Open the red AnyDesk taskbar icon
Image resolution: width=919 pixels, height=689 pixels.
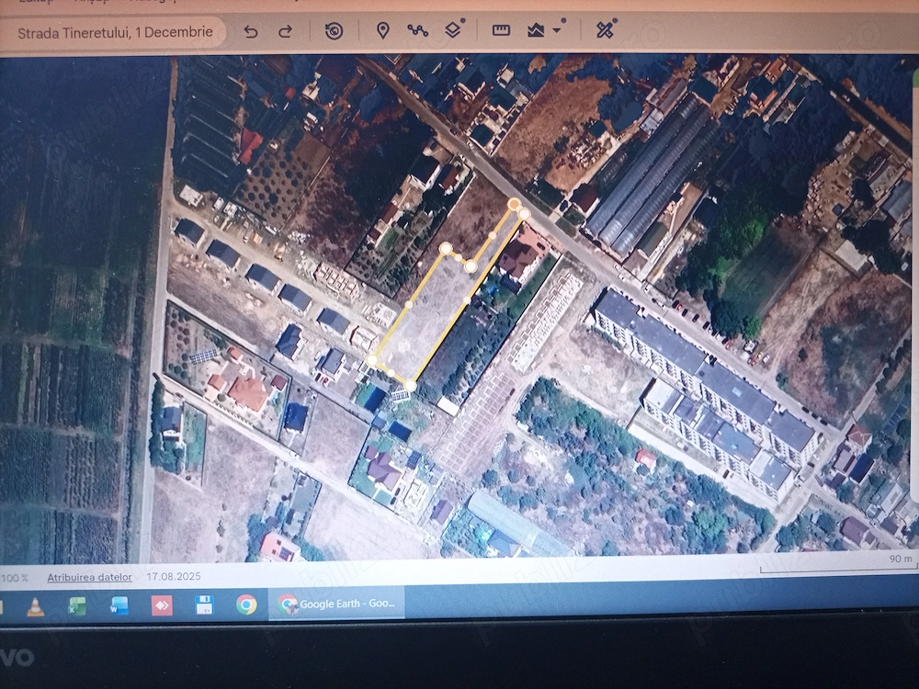pos(162,605)
